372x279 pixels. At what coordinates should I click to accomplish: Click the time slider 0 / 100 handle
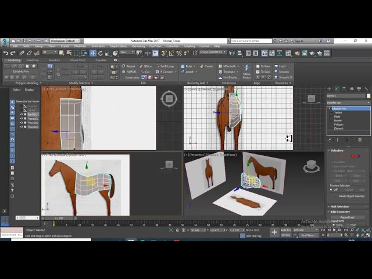coord(59,218)
